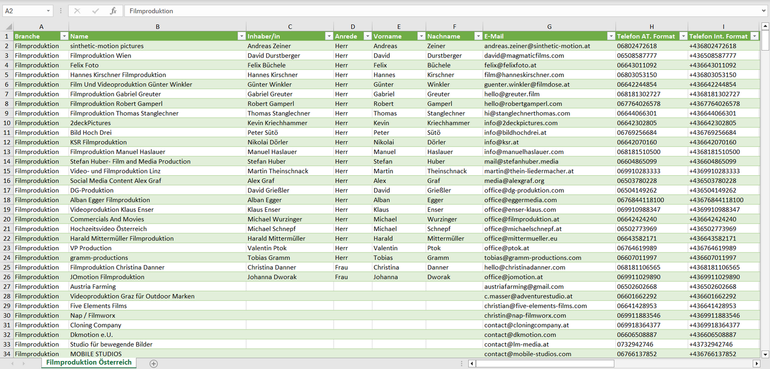This screenshot has height=369, width=770.
Task: Open the E-Mail column filter dropdown
Action: pos(610,36)
